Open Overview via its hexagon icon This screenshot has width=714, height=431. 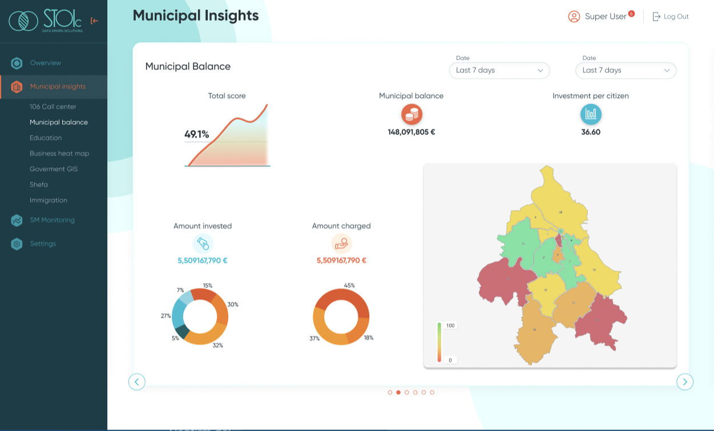[17, 63]
